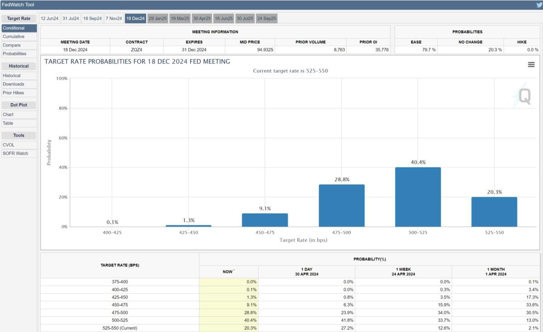This screenshot has width=543, height=332.
Task: Show the Dot Plot Chart
Action: tap(8, 114)
